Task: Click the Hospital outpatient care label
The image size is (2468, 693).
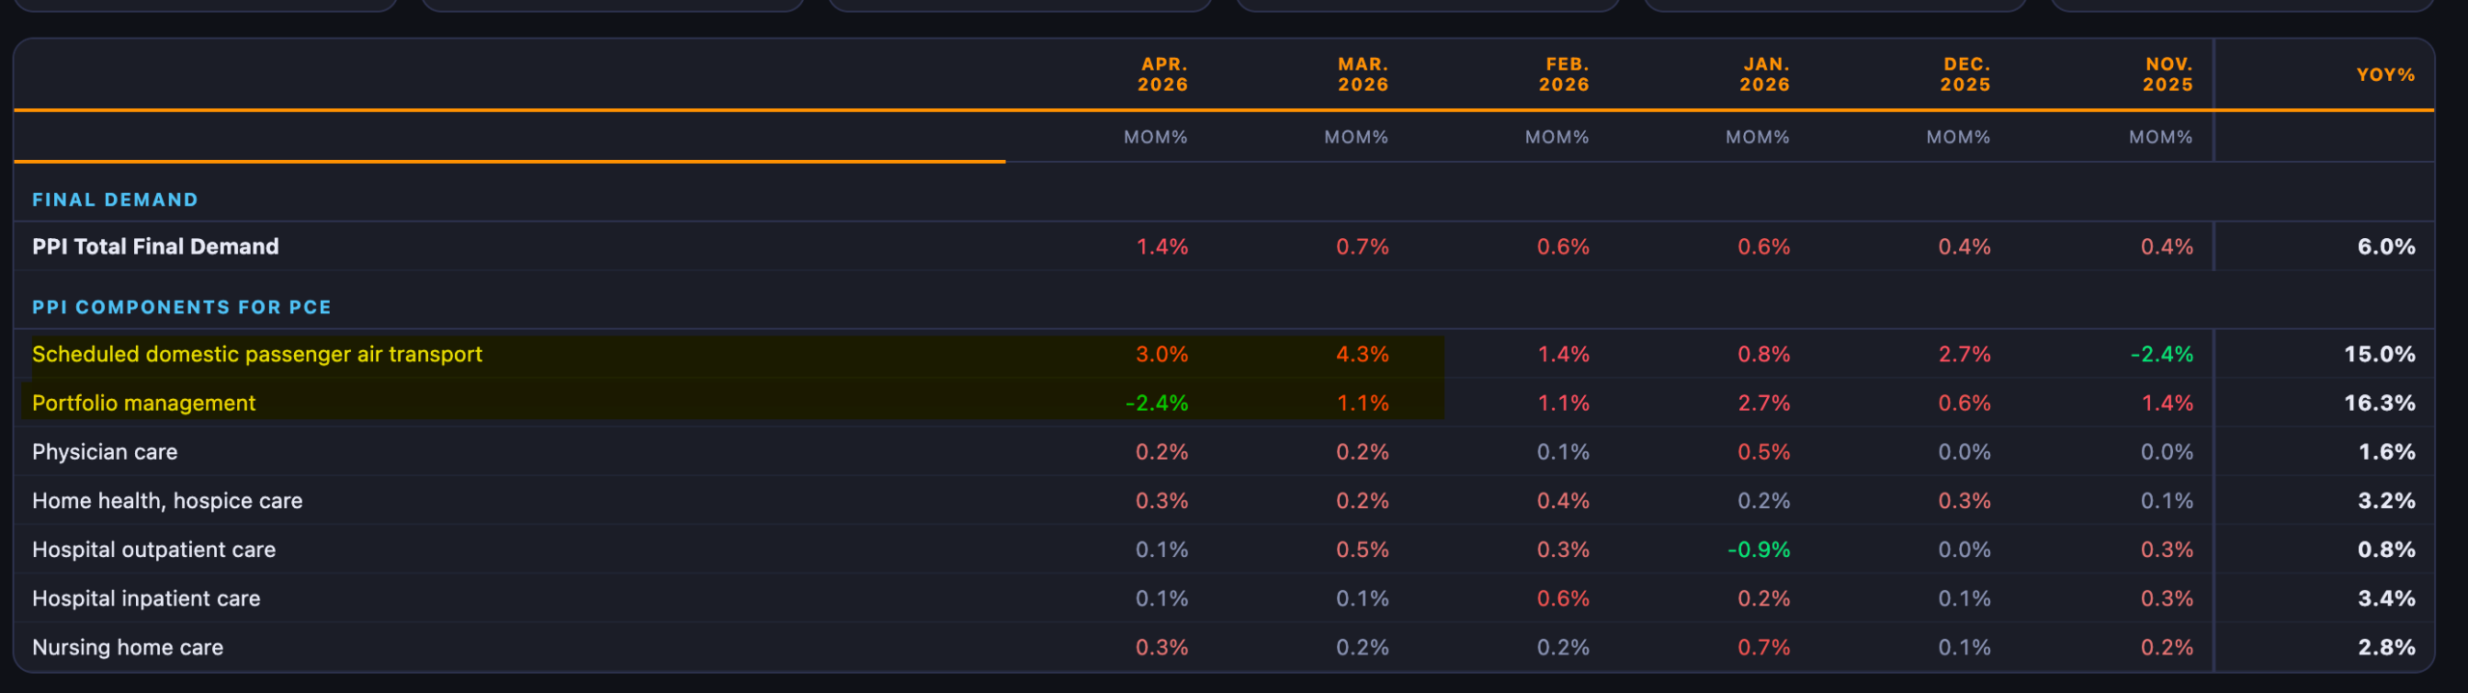Action: pyautogui.click(x=154, y=549)
